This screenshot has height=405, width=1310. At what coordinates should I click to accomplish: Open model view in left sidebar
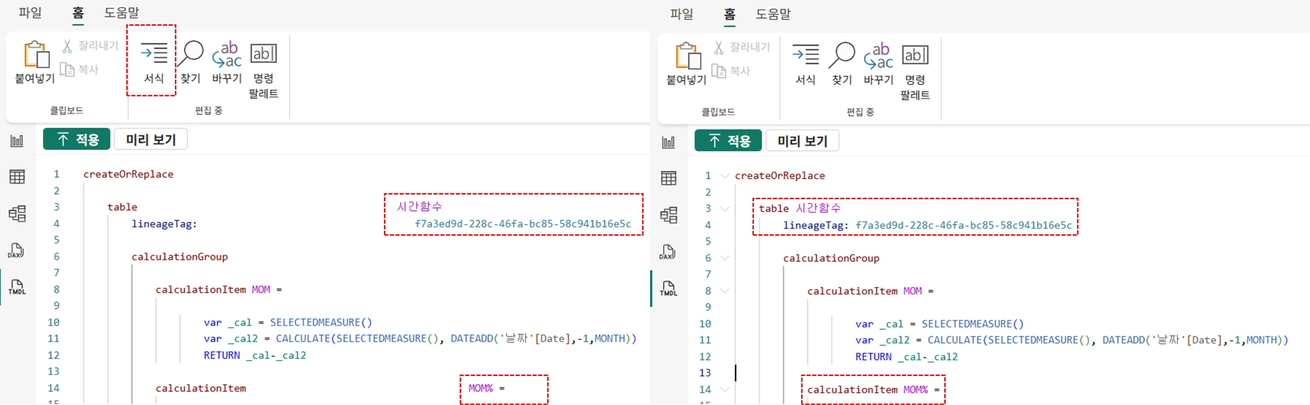coord(17,214)
